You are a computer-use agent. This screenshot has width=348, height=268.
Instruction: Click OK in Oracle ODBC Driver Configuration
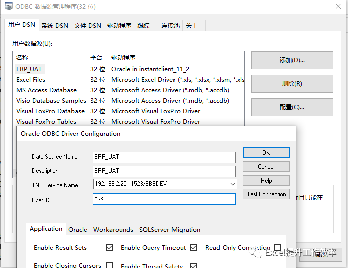[x=266, y=152]
